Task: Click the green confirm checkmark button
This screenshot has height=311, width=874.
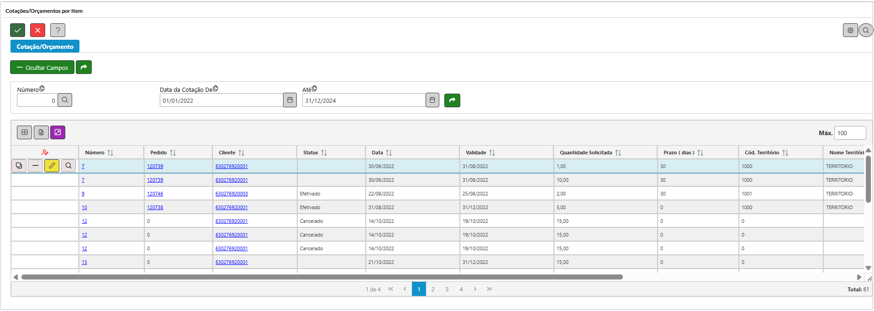Action: [x=18, y=30]
